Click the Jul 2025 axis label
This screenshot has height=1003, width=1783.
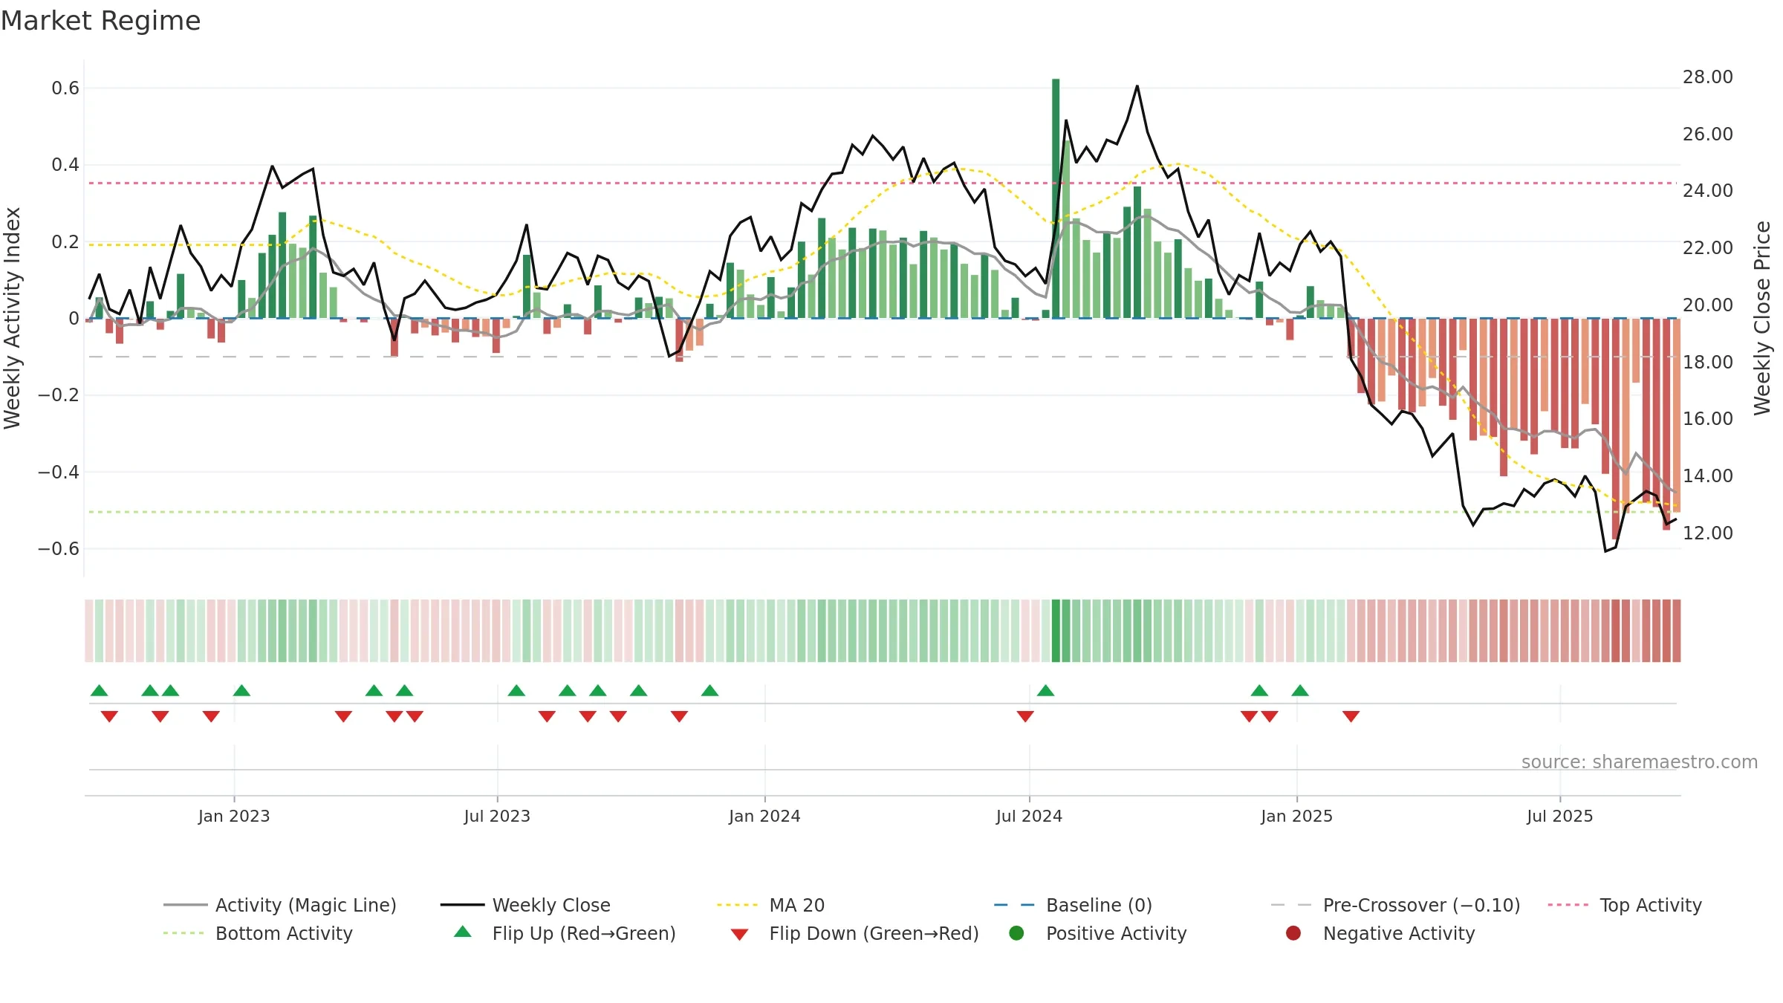click(x=1560, y=816)
